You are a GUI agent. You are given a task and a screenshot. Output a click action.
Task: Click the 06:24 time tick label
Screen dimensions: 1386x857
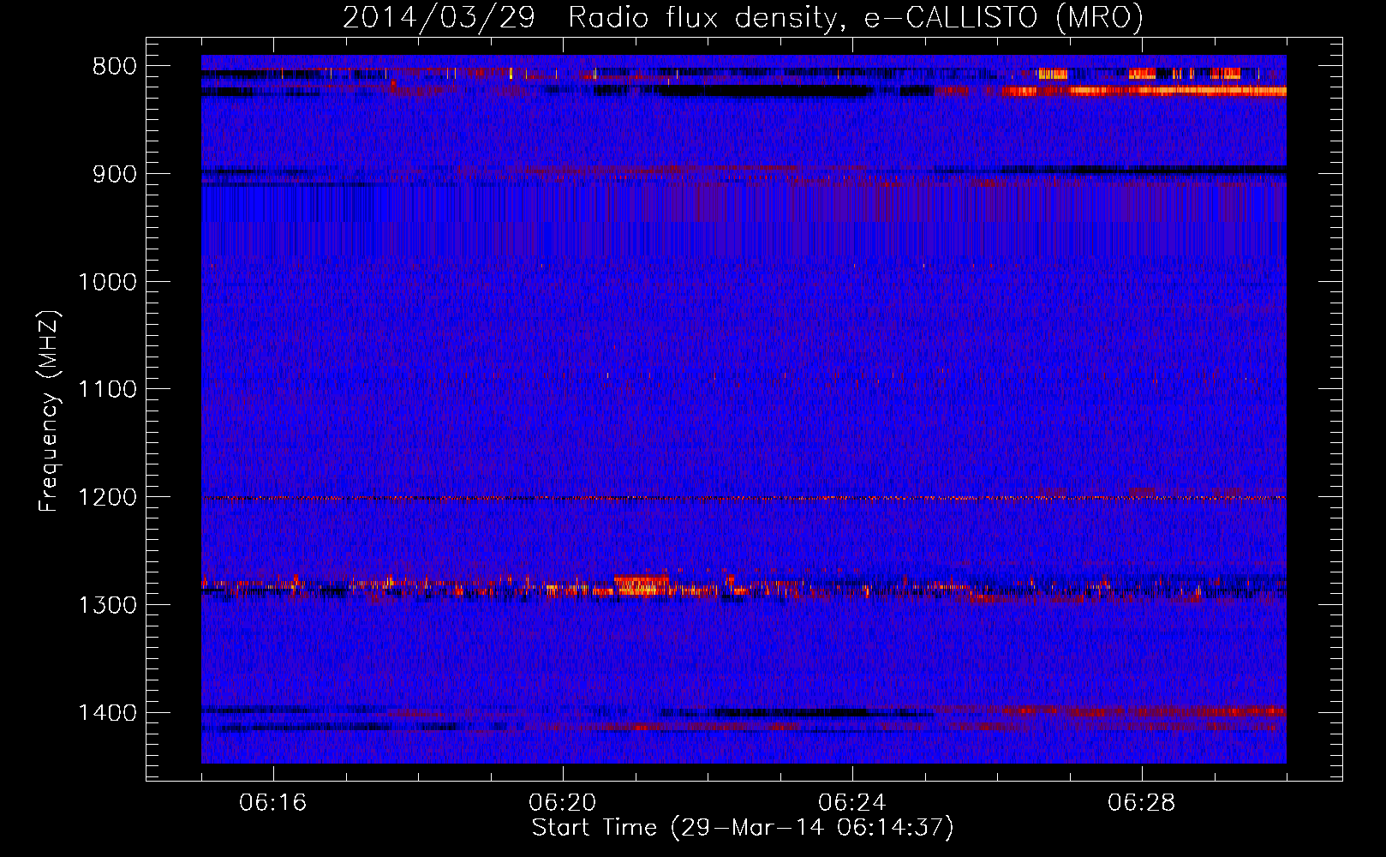coord(852,803)
